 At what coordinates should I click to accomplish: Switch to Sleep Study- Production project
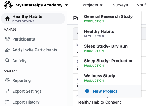click(110, 63)
